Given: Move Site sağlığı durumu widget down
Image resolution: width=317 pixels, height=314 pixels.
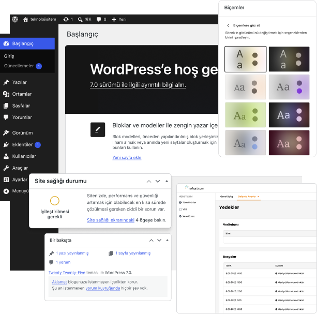Looking at the screenshot, I should pos(158,181).
